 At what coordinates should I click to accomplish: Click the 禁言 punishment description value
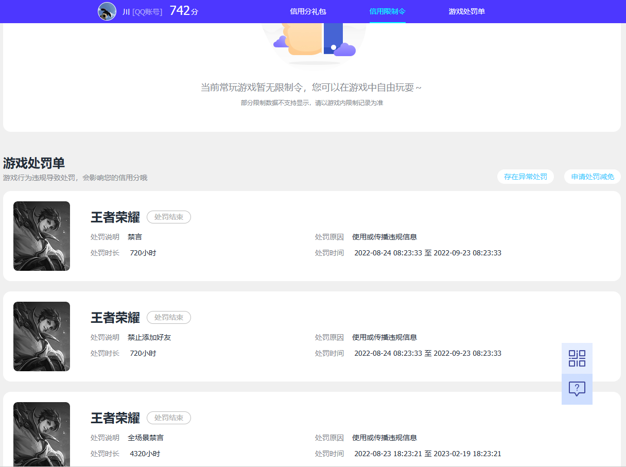pyautogui.click(x=135, y=237)
